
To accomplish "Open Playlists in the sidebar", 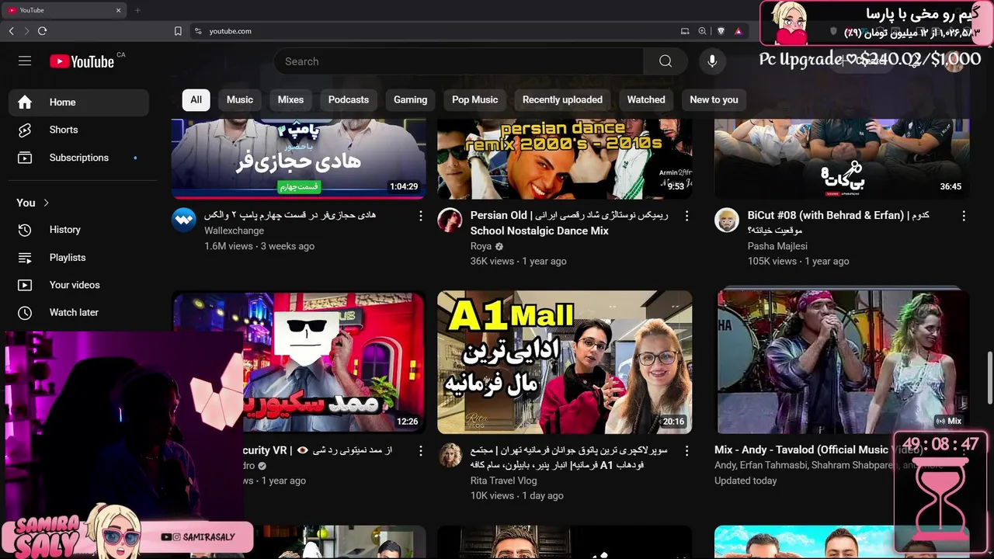I will (78, 258).
